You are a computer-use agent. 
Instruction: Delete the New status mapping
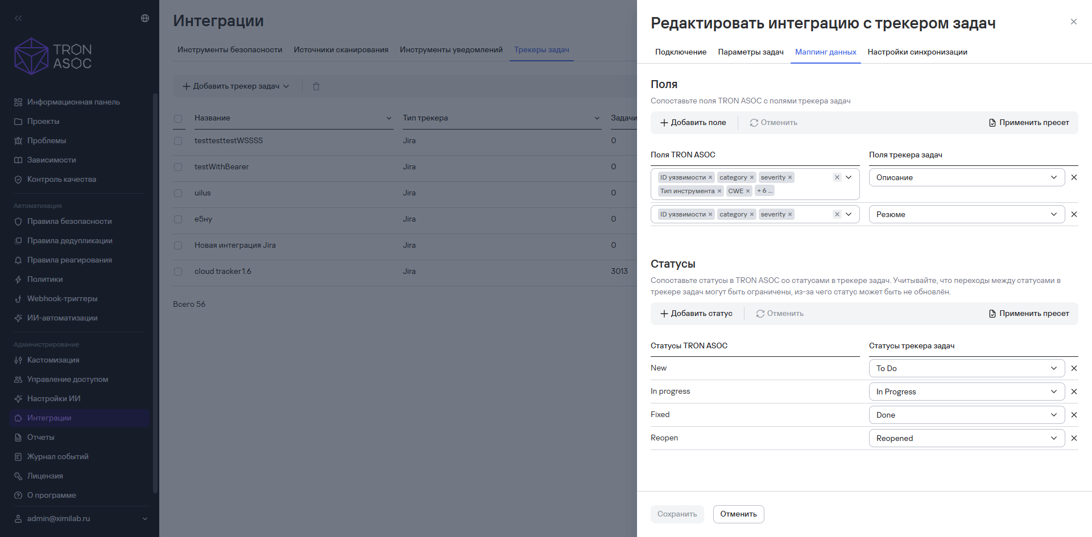pos(1074,368)
